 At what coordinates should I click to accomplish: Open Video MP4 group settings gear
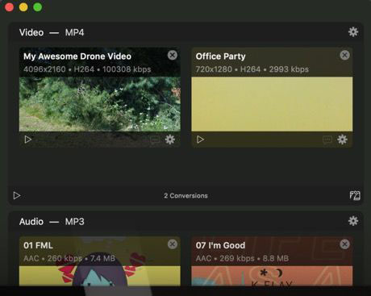coord(353,32)
